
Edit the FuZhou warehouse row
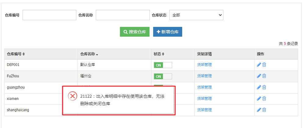coord(259,76)
